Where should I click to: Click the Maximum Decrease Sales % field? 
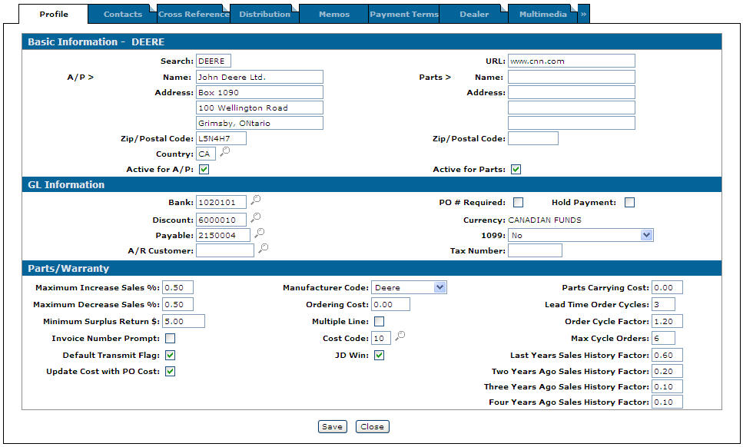[177, 304]
